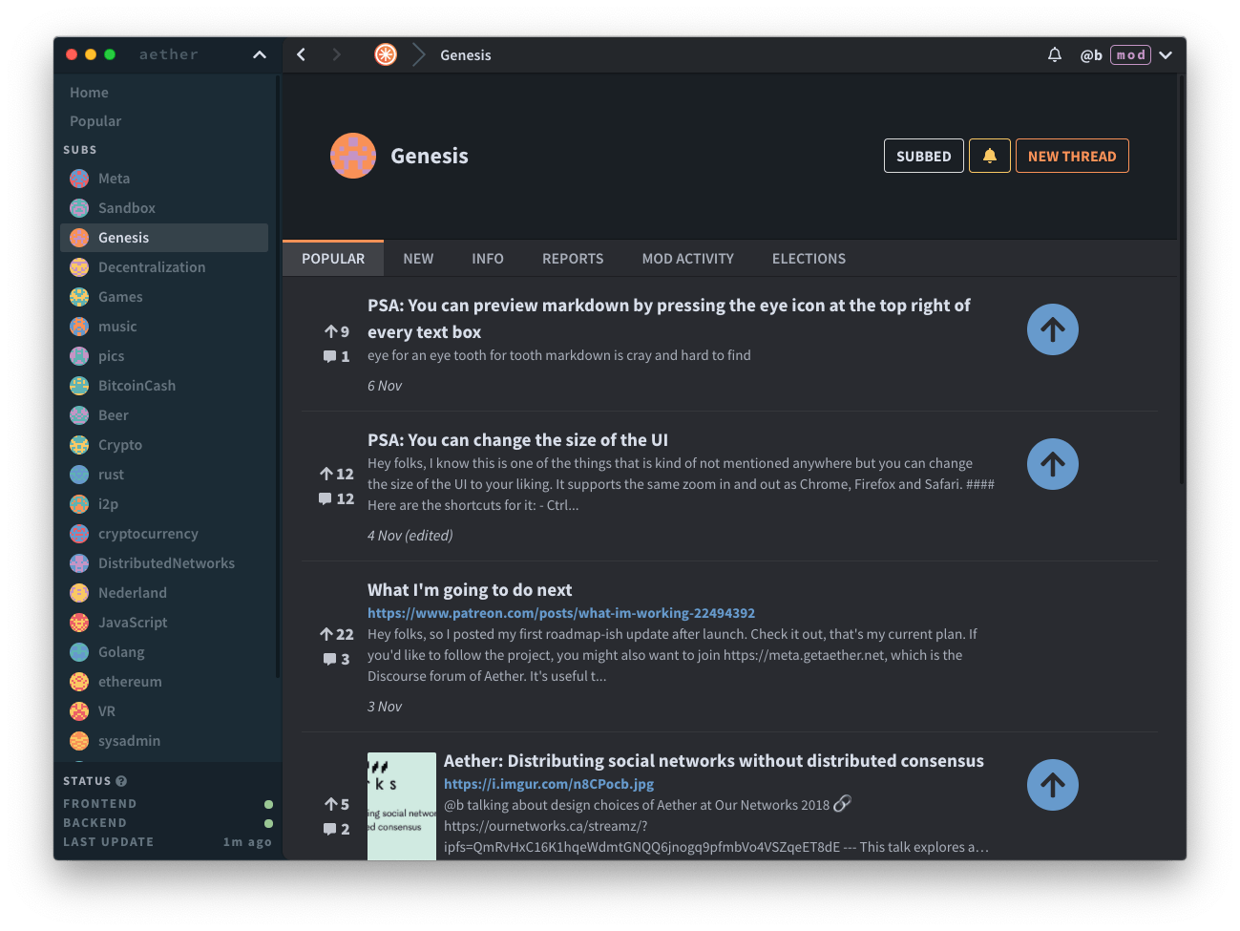Toggle the SUBBED subscription button
The width and height of the screenshot is (1240, 931).
coord(923,156)
